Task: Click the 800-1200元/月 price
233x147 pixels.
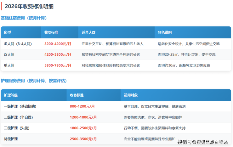Action: 83,106
